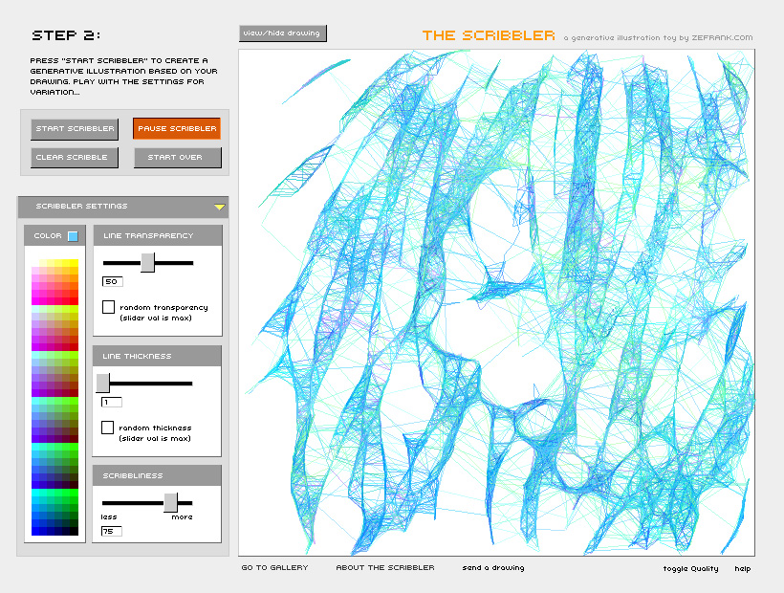Viewport: 784px width, 593px height.
Task: Click Clear Scribble button
Action: click(76, 157)
